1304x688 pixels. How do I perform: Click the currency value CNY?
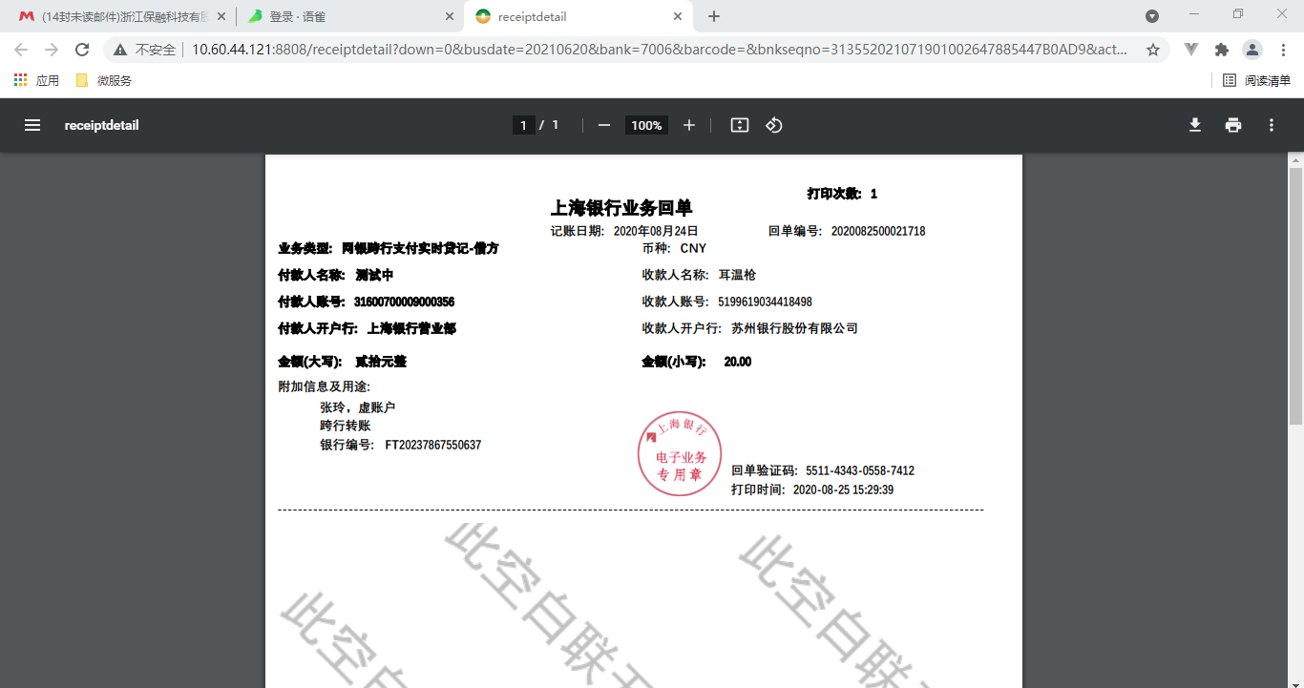[x=693, y=248]
